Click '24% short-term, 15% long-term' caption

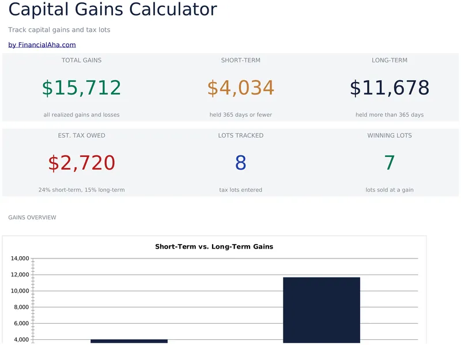(81, 190)
